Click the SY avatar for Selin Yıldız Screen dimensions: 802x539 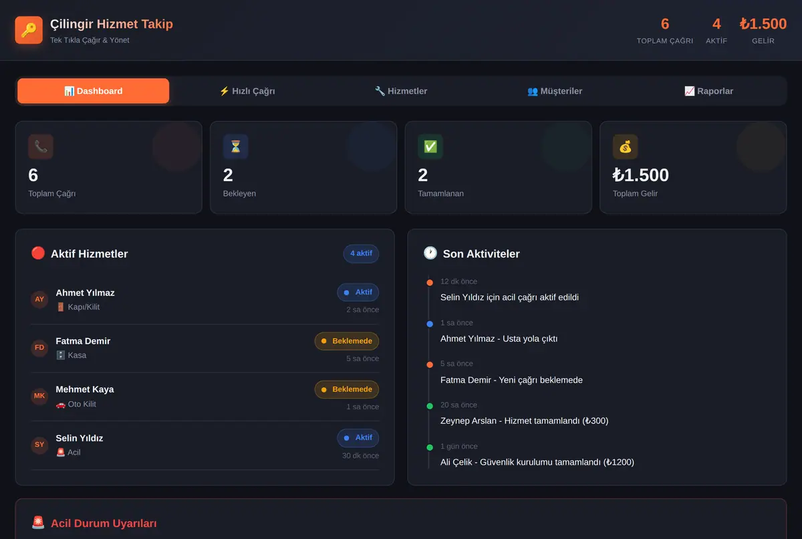[39, 445]
